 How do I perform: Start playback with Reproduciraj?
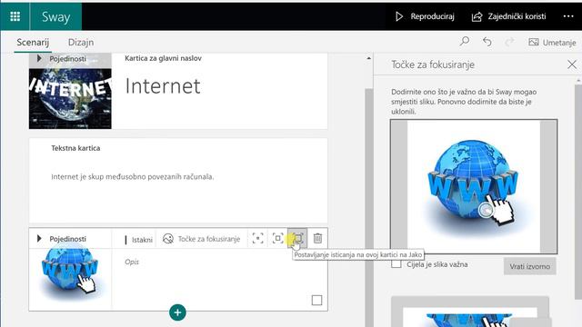[425, 16]
